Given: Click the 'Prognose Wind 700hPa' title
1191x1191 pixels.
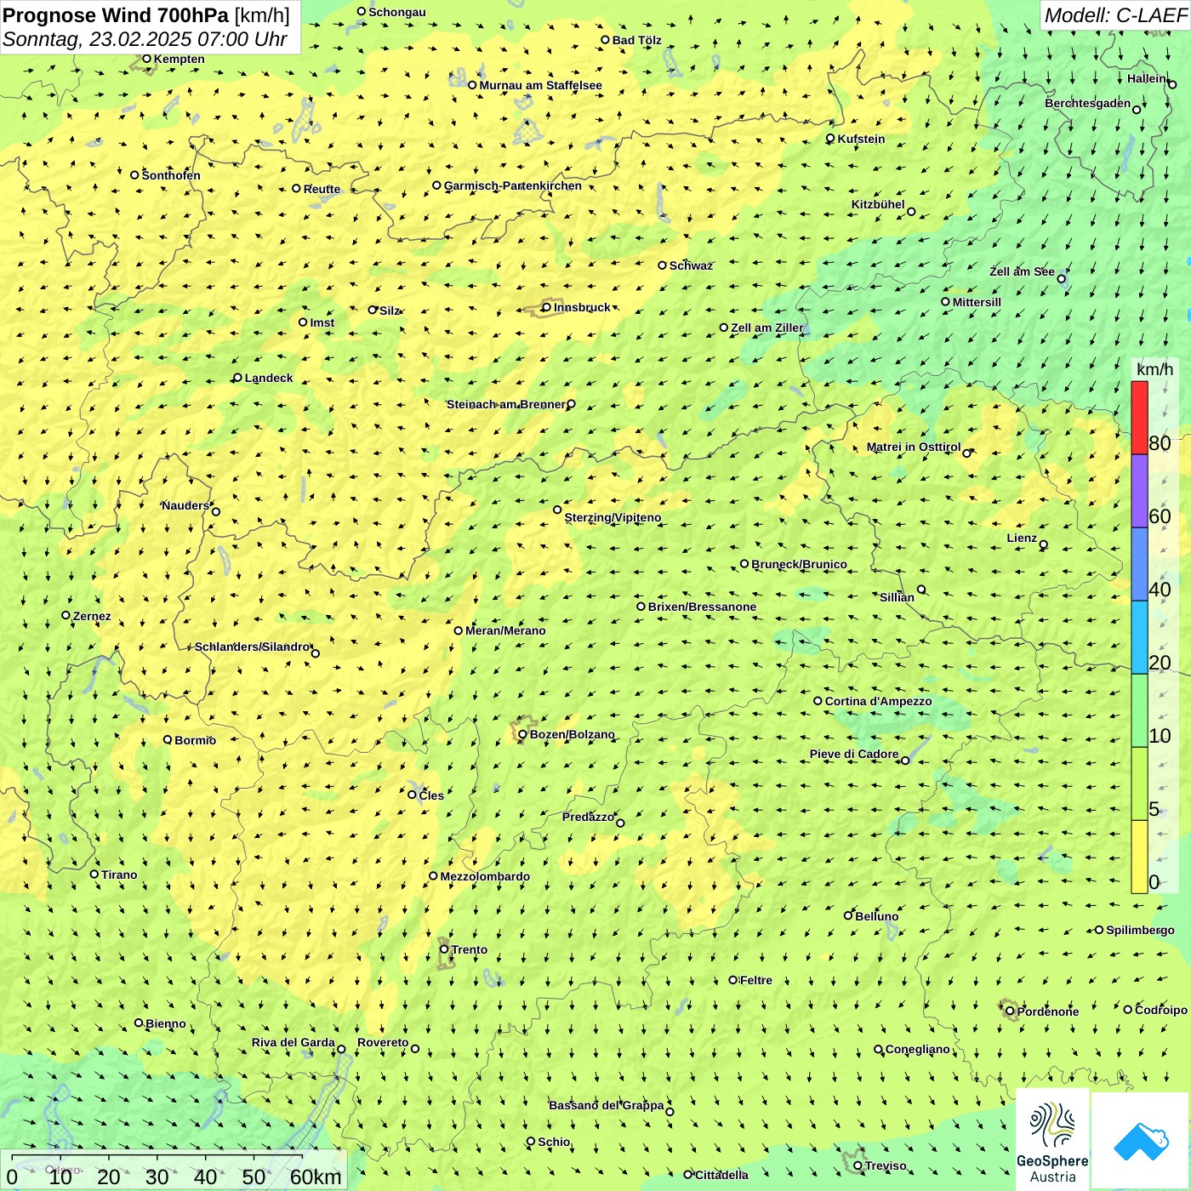Looking at the screenshot, I should (116, 15).
